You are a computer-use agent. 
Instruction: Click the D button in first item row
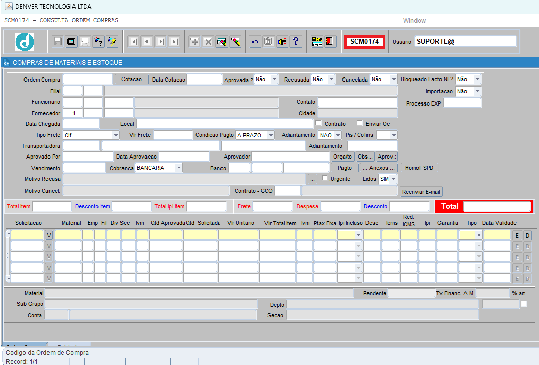(x=527, y=235)
